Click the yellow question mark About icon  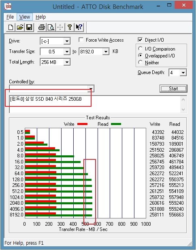coord(69,27)
